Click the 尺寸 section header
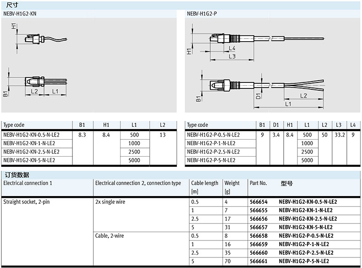 tap(10, 4)
